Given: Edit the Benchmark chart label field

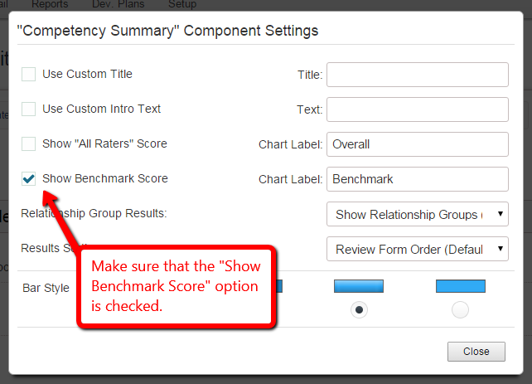Looking at the screenshot, I should [418, 179].
